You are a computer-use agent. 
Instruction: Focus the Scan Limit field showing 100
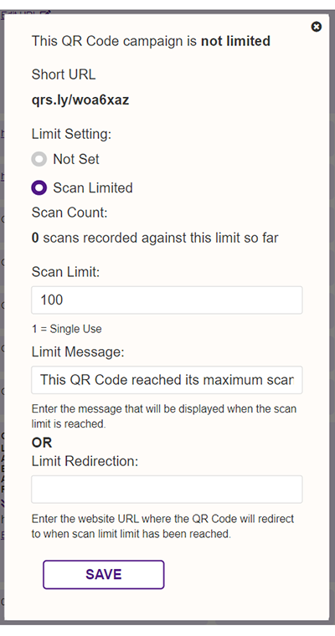click(x=167, y=300)
